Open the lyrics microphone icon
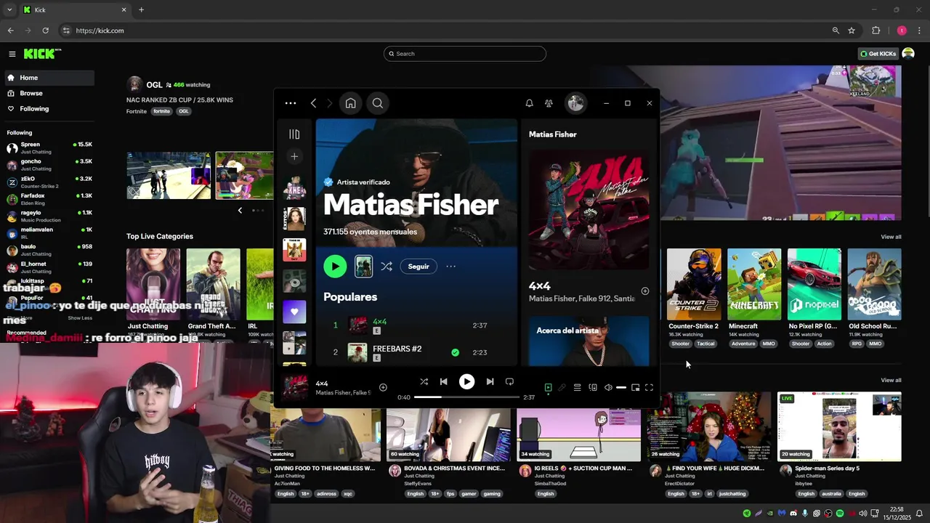Viewport: 930px width, 523px height. 562,388
